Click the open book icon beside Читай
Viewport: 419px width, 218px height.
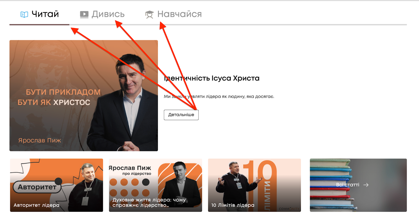(24, 14)
